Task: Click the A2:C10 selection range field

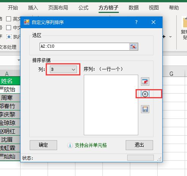Action: [x=85, y=46]
